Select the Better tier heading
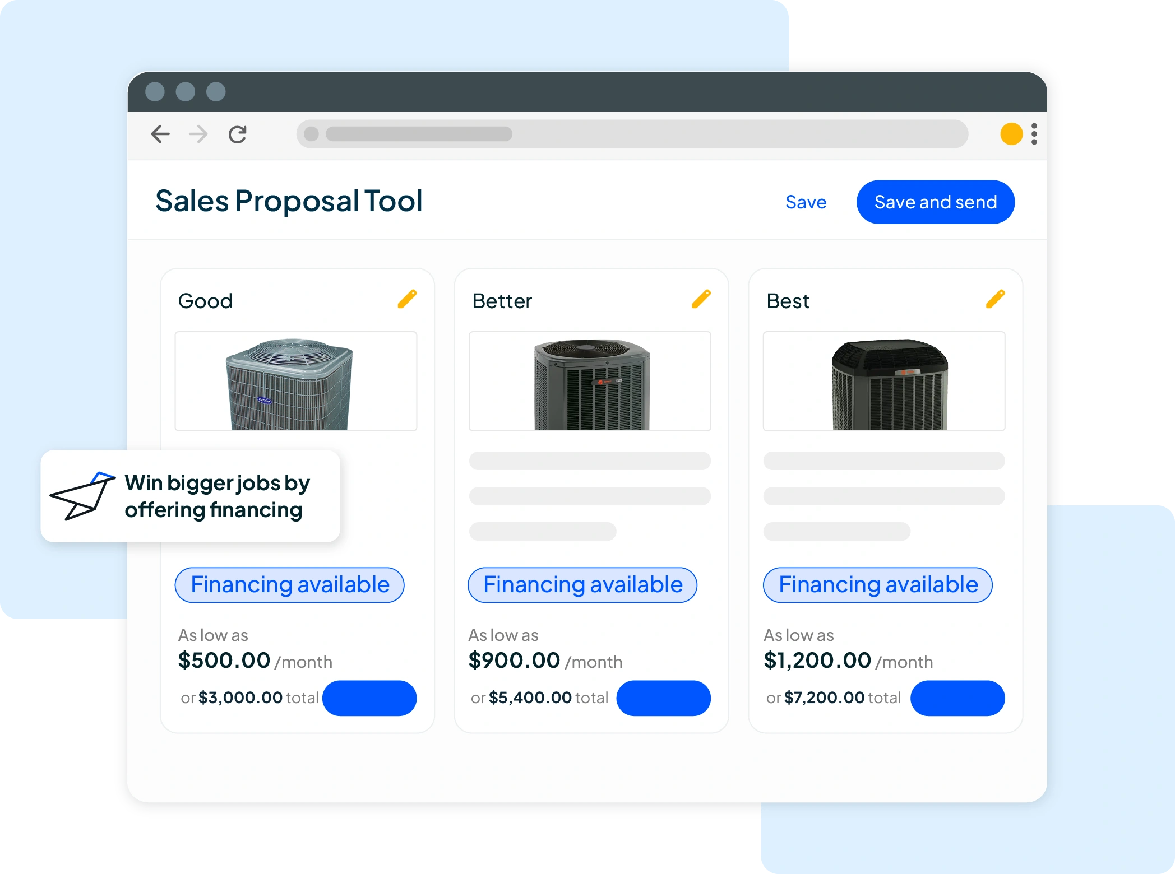The height and width of the screenshot is (874, 1175). pyautogui.click(x=502, y=300)
